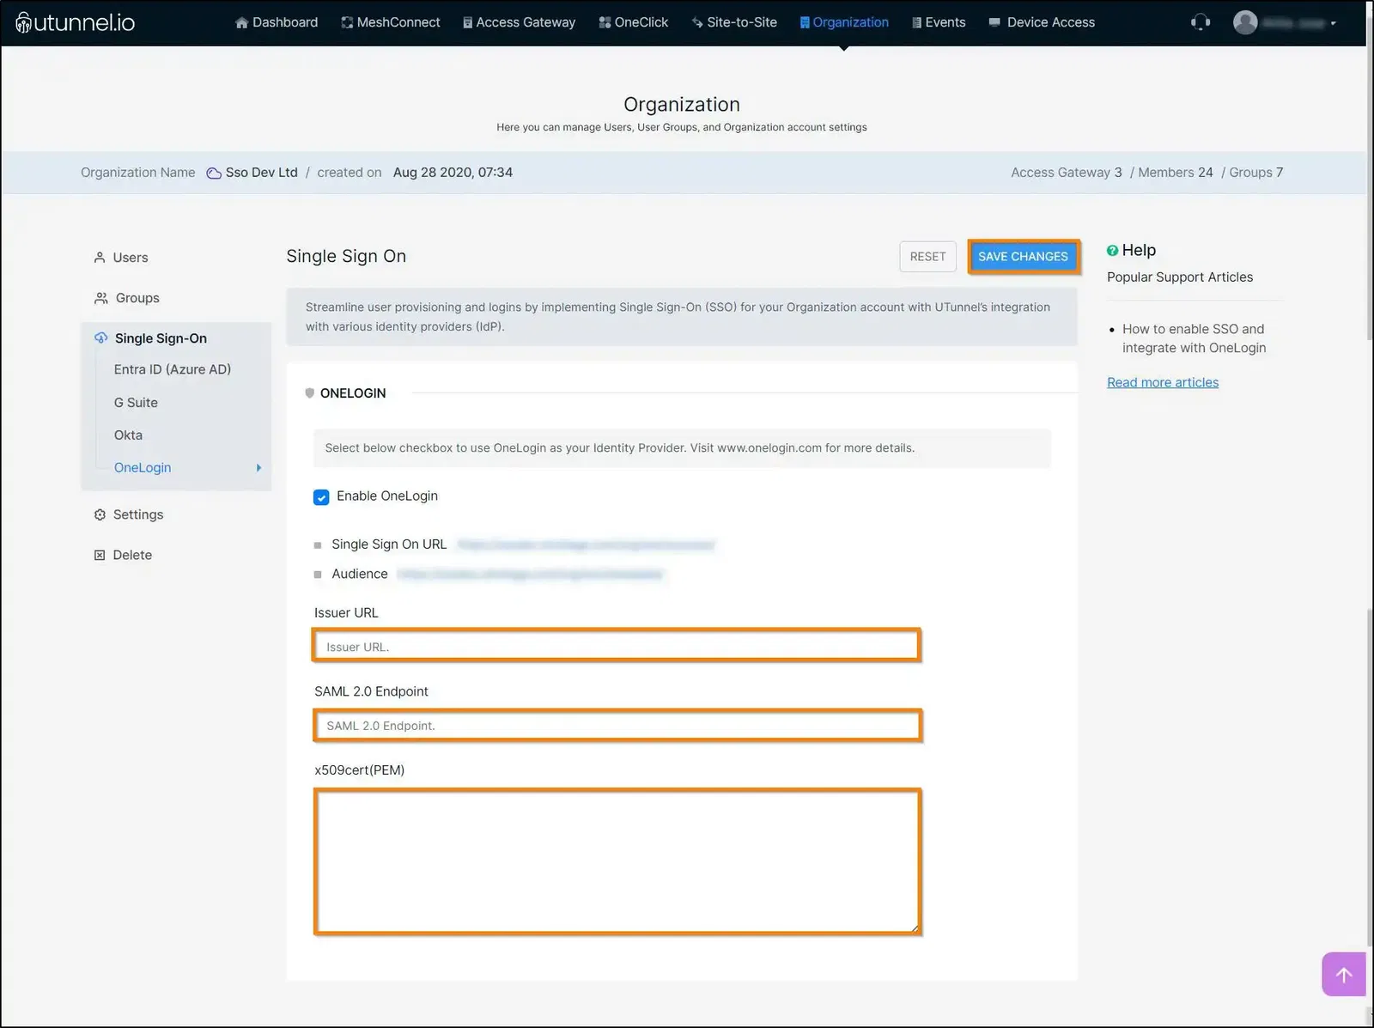Click the Users person icon in sidebar
Screen dimensions: 1374x1028
(x=100, y=258)
